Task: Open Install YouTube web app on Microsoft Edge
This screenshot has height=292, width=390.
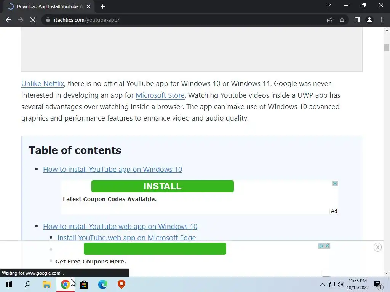Action: click(126, 238)
